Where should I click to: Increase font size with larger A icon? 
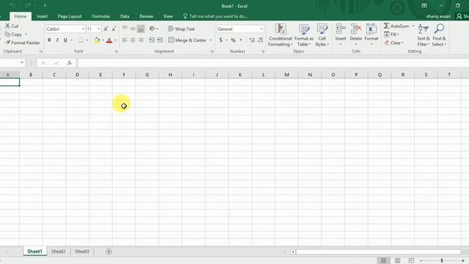[106, 29]
